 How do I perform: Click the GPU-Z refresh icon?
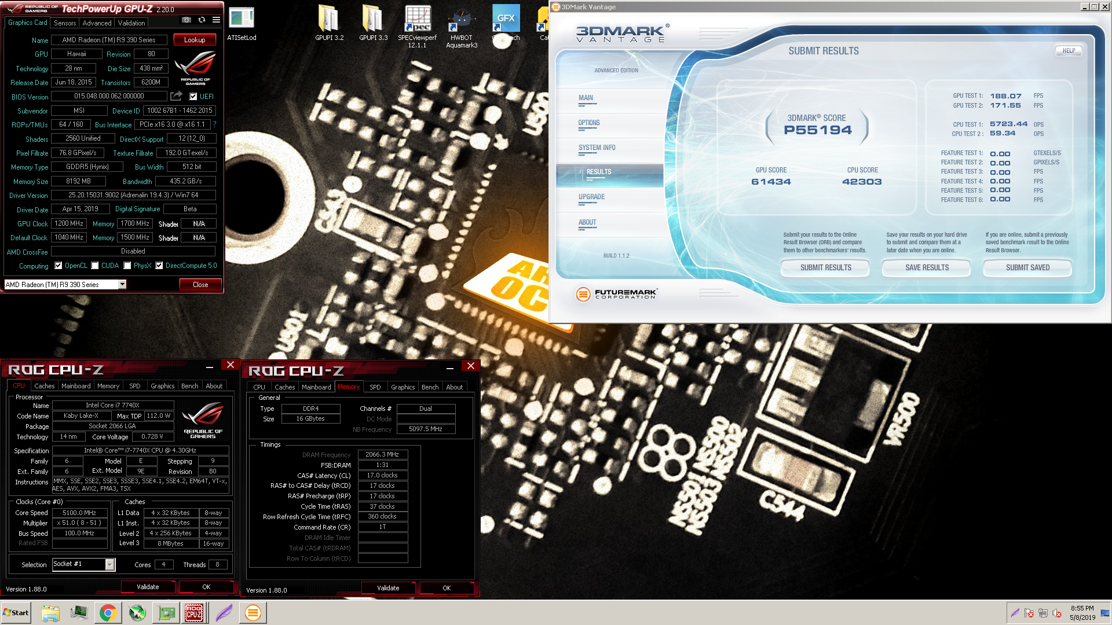point(202,20)
